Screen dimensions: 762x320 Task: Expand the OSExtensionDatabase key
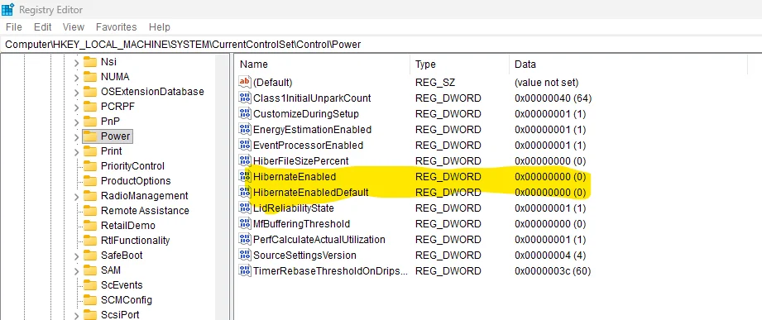pyautogui.click(x=76, y=93)
